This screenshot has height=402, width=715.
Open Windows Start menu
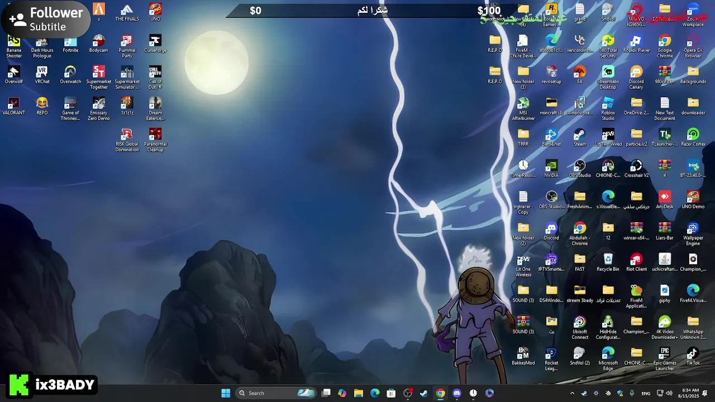tap(226, 393)
